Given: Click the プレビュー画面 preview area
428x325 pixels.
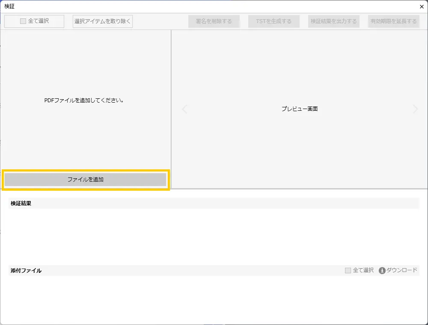Looking at the screenshot, I should tap(300, 109).
